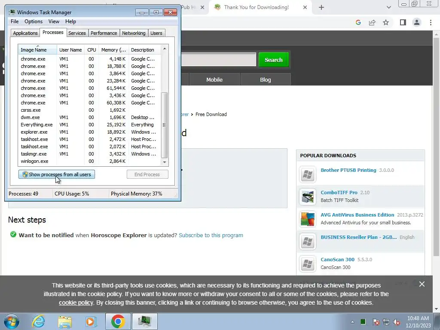Open Options menu in Task Manager
Viewport: 440px width, 330px height.
click(34, 21)
